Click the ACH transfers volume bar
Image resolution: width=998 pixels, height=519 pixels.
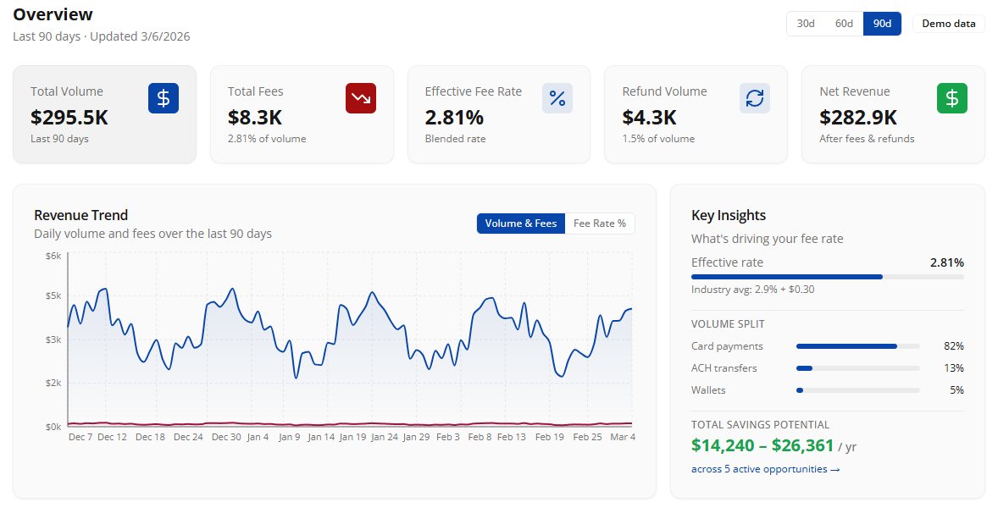[x=857, y=368]
